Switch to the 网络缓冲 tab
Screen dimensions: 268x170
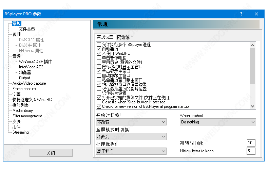coord(125,37)
